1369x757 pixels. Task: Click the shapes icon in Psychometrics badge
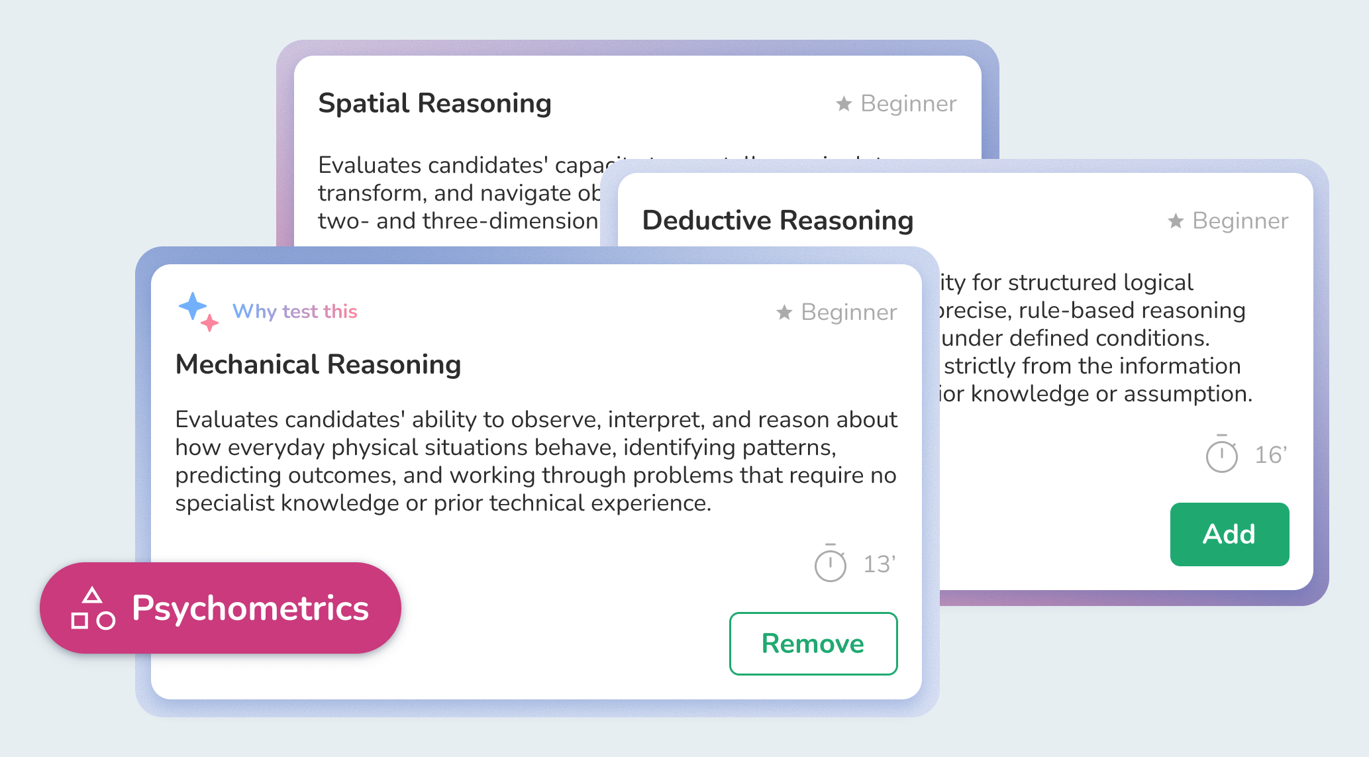point(93,607)
